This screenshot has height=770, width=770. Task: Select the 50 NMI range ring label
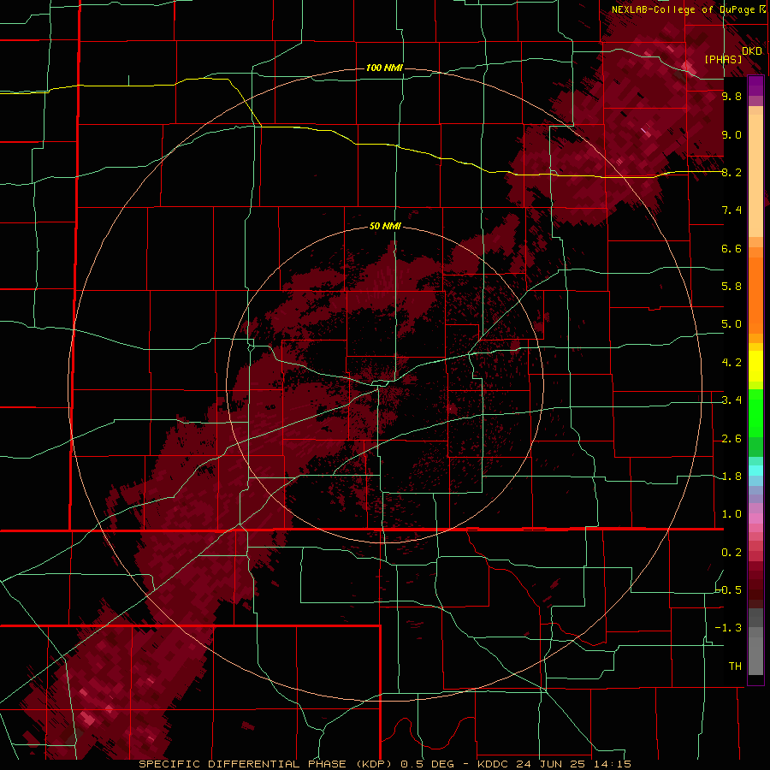pos(385,227)
